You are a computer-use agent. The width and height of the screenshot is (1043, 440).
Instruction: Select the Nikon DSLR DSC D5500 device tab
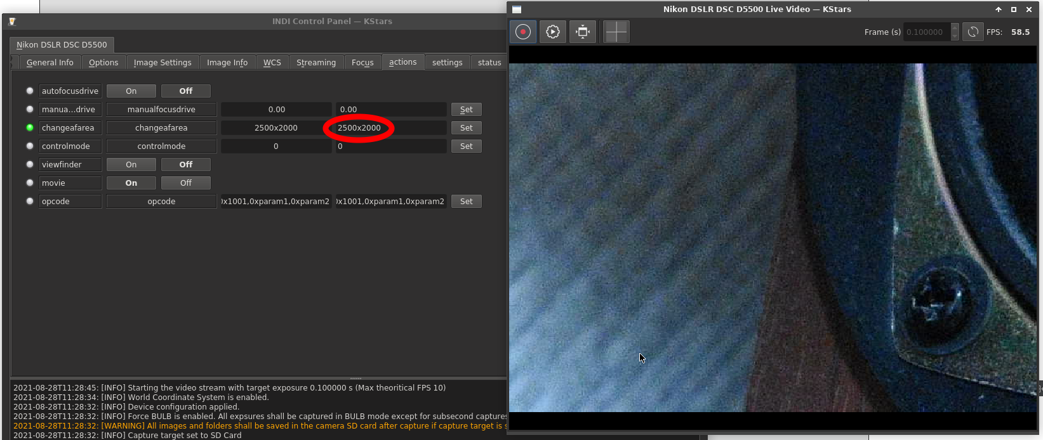[x=62, y=45]
